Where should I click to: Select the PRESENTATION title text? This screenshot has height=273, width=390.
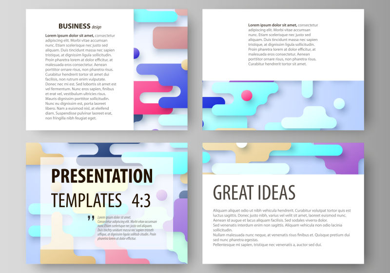[x=102, y=176]
